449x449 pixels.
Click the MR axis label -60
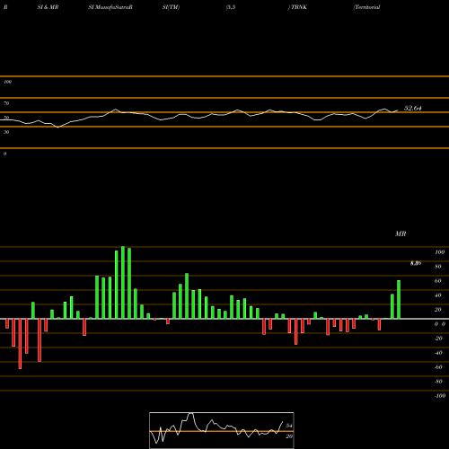coord(438,367)
